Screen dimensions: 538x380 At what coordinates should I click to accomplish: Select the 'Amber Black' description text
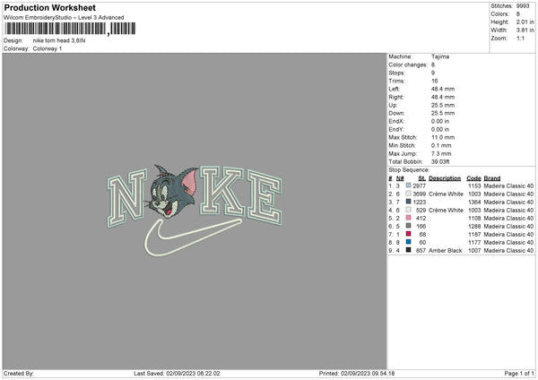coord(446,251)
